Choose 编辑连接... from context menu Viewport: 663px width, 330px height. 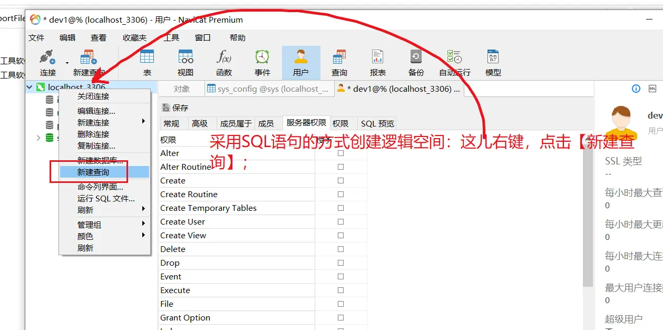(x=105, y=111)
